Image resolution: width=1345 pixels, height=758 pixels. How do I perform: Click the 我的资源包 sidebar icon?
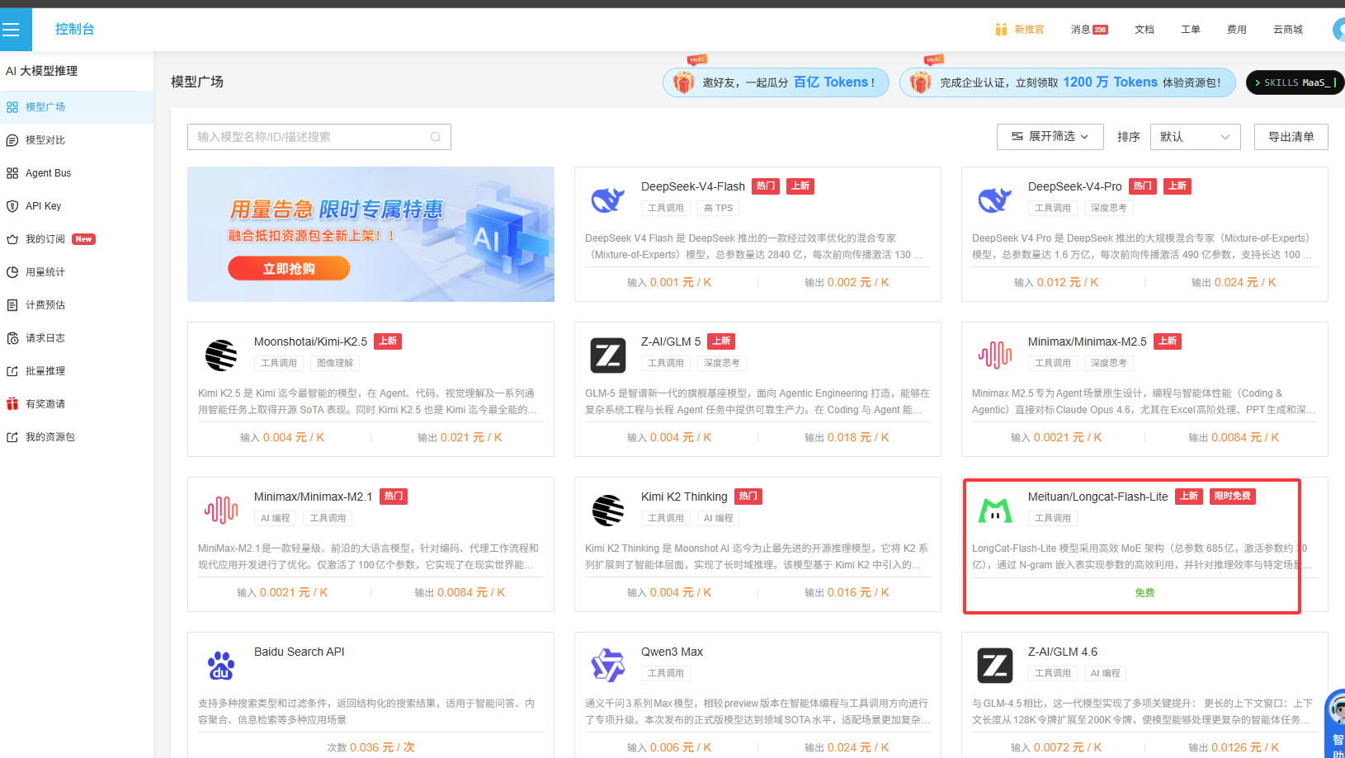[x=12, y=437]
